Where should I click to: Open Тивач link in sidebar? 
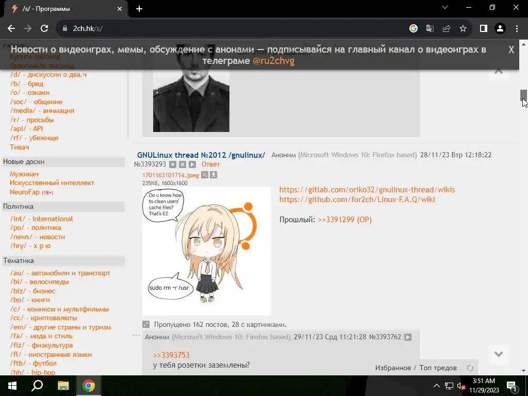point(20,147)
